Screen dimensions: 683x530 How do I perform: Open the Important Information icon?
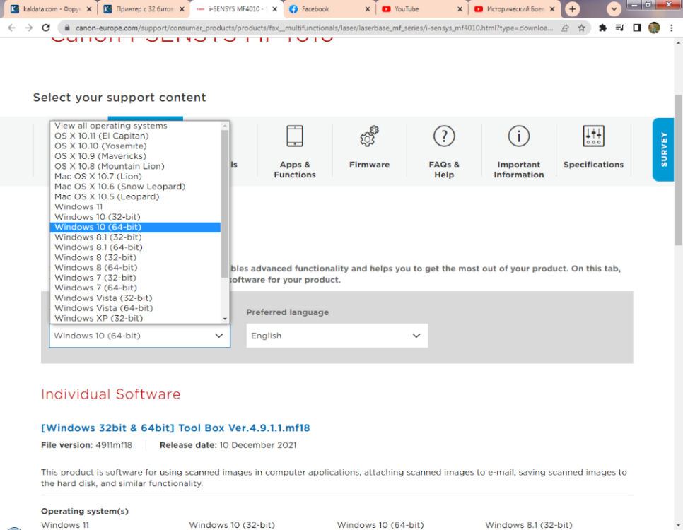pyautogui.click(x=518, y=136)
